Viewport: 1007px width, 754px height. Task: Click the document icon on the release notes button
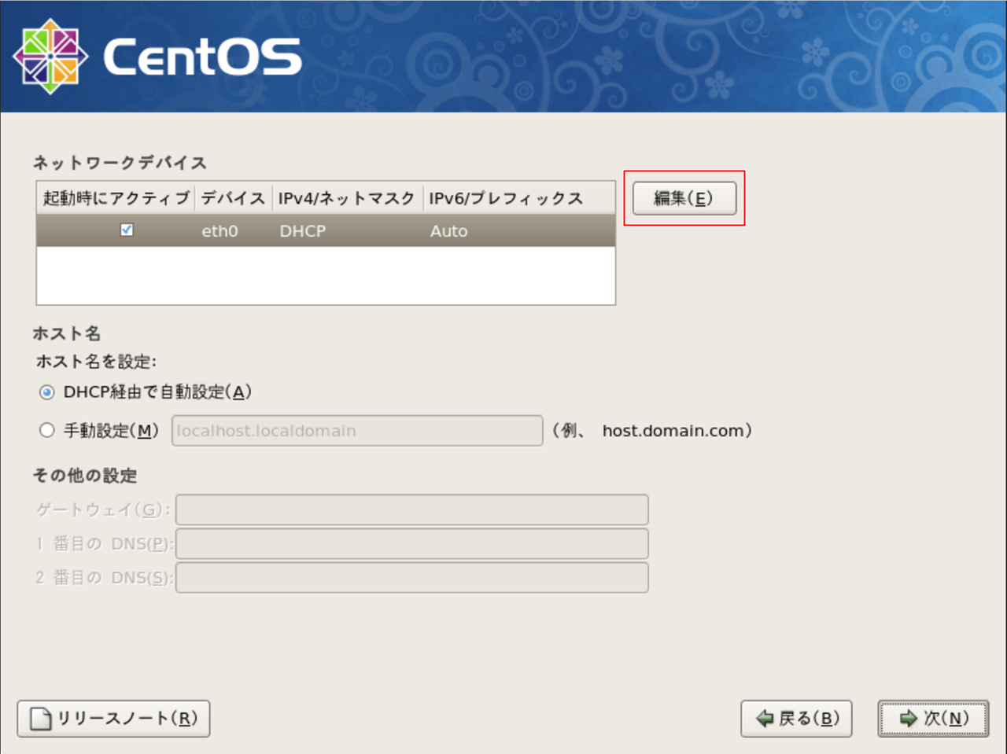point(39,718)
